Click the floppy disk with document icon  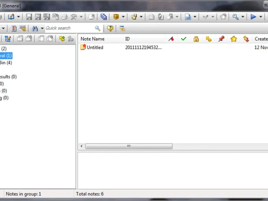pyautogui.click(x=47, y=17)
